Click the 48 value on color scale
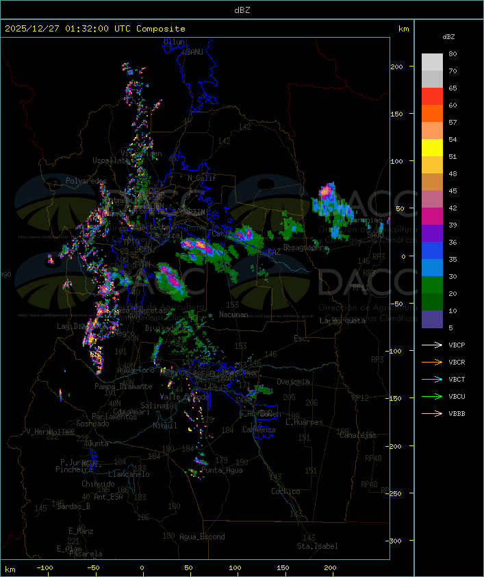The height and width of the screenshot is (577, 484). (x=453, y=173)
